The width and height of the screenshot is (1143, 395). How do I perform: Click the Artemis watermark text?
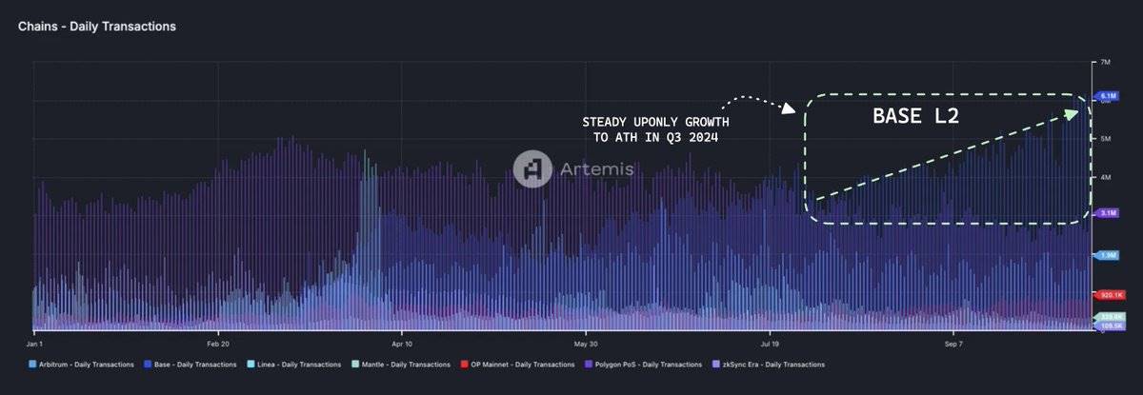[x=593, y=169]
